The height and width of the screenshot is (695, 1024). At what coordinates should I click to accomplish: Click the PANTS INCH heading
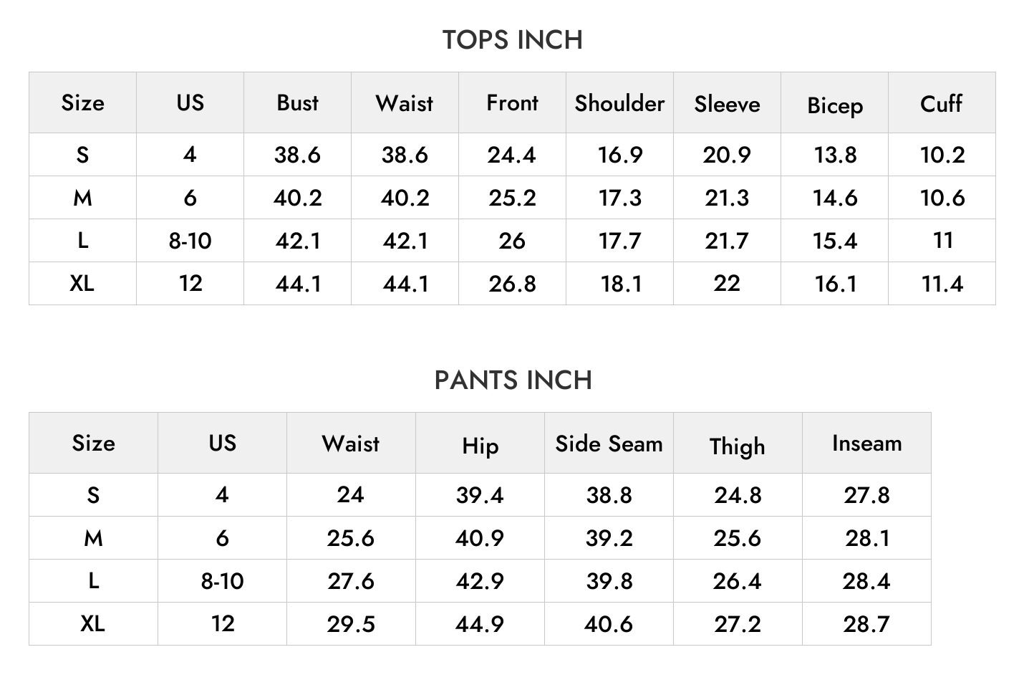tap(513, 380)
